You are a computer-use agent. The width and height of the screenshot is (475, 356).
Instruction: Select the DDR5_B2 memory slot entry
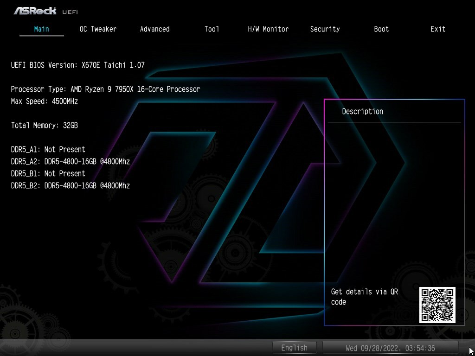click(70, 185)
